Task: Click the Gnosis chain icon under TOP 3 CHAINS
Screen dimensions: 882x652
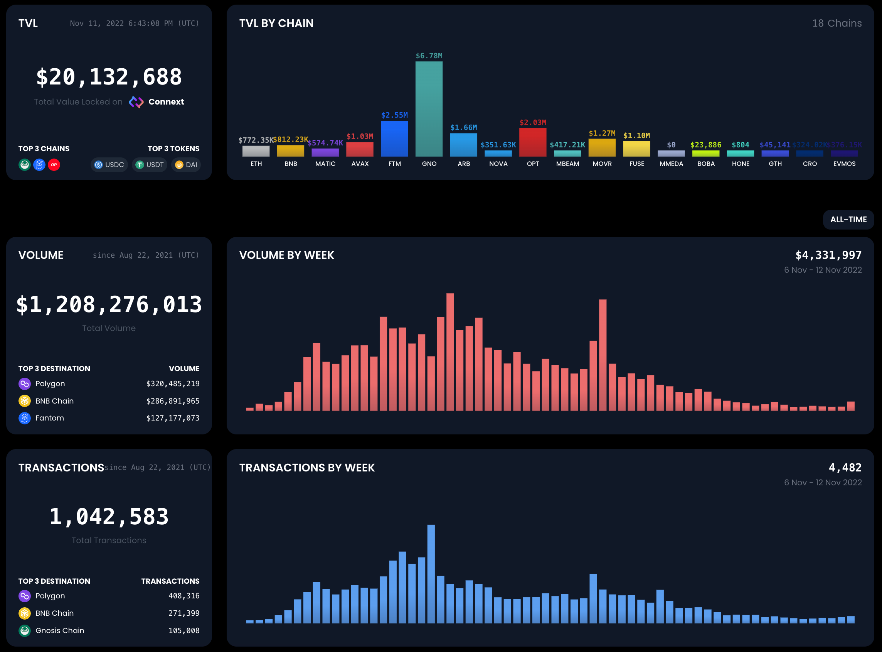Action: (x=24, y=165)
